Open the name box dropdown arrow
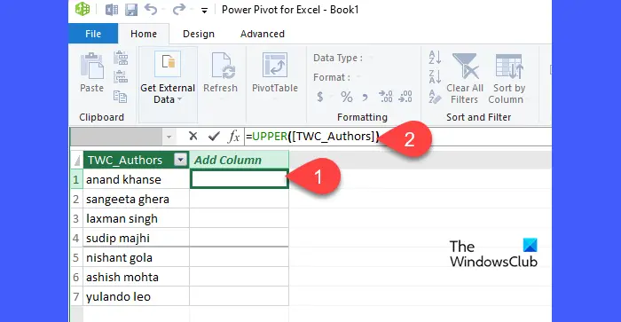The width and height of the screenshot is (621, 322). [x=169, y=137]
